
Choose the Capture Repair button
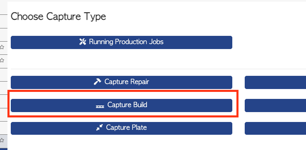click(121, 82)
